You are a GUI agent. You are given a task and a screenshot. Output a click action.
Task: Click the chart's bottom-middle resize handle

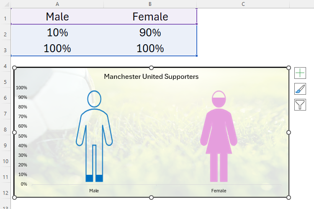point(152,197)
